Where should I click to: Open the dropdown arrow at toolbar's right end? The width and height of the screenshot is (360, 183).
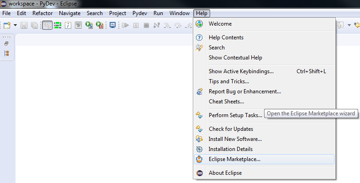pos(349,25)
